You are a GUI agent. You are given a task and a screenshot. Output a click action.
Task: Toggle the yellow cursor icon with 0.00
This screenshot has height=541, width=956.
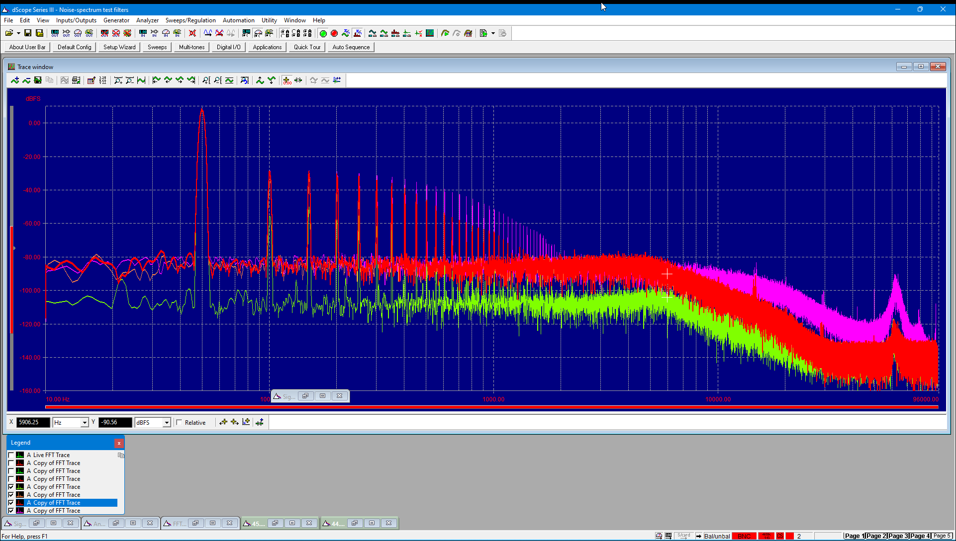point(287,80)
